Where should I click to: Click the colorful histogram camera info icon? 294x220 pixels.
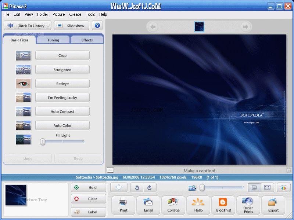point(283,187)
